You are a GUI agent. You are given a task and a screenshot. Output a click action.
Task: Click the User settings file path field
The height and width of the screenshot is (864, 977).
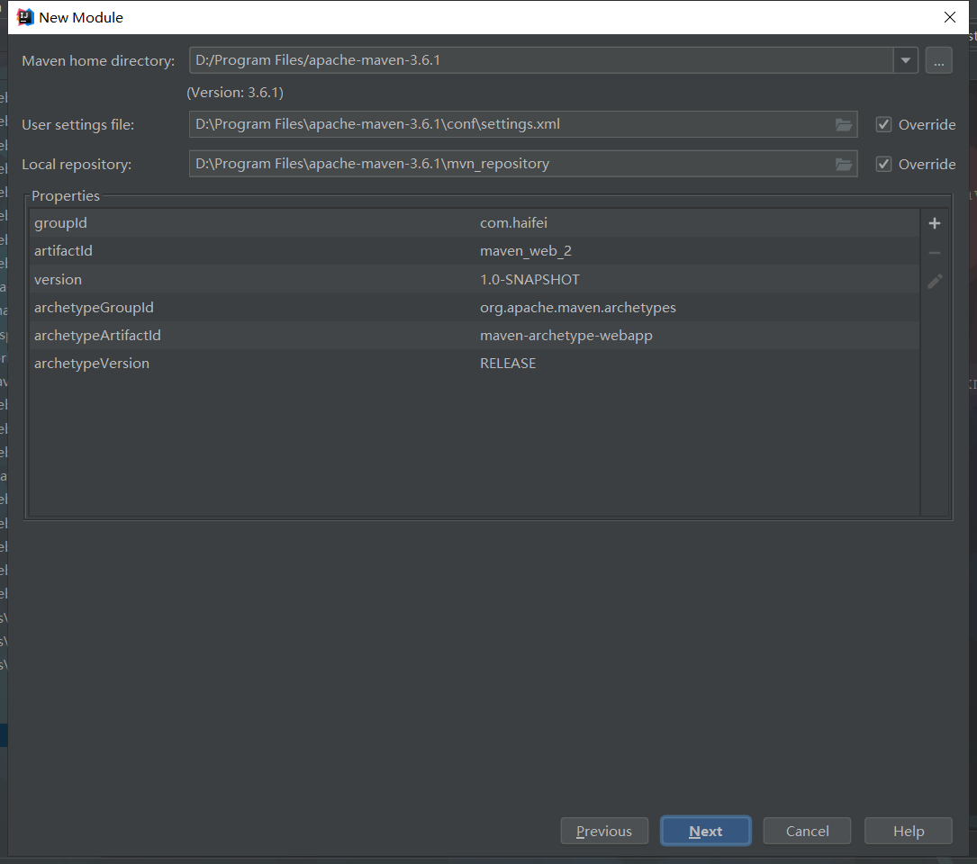click(x=523, y=124)
